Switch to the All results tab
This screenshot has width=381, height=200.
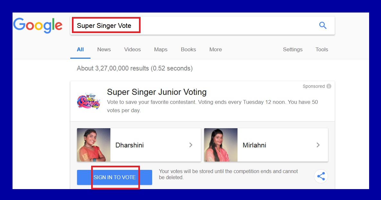(80, 49)
